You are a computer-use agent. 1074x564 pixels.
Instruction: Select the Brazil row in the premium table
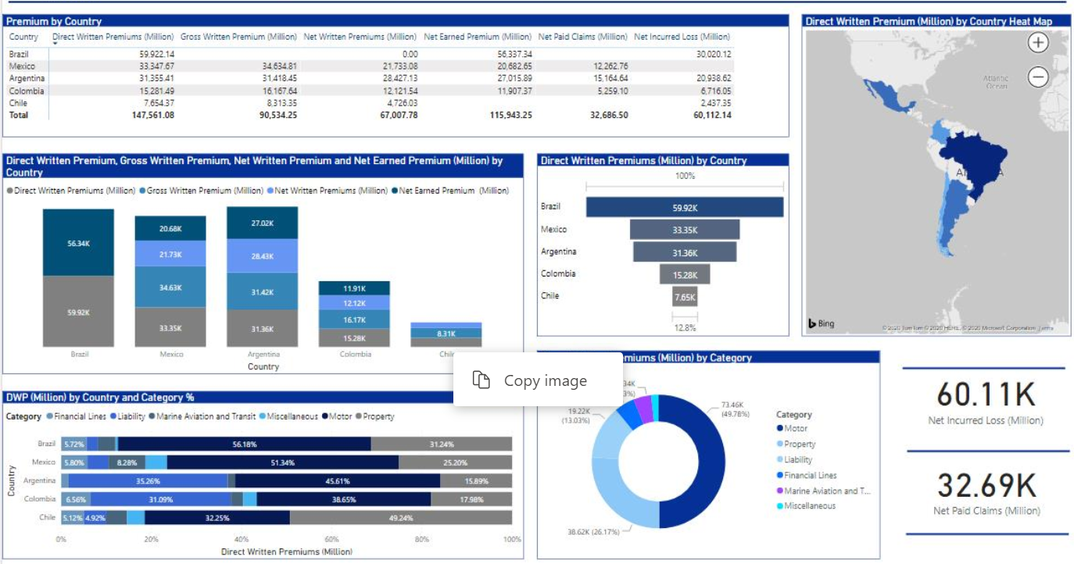tap(18, 54)
